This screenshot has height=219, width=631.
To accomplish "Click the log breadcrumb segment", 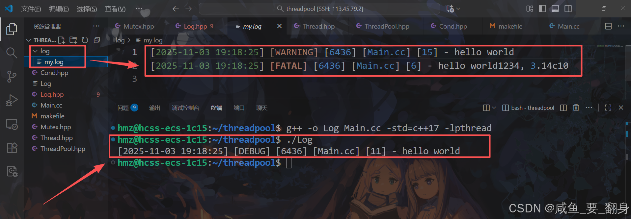I will click(x=120, y=40).
